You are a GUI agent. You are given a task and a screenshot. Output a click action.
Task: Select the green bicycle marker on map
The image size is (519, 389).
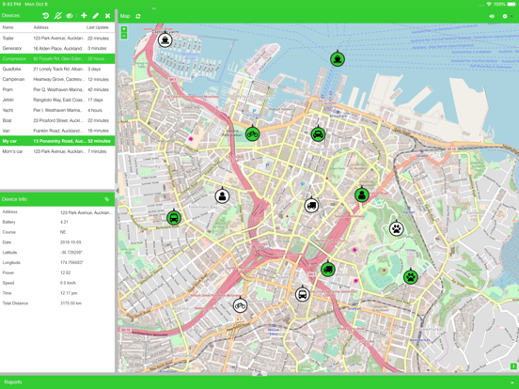tap(253, 134)
